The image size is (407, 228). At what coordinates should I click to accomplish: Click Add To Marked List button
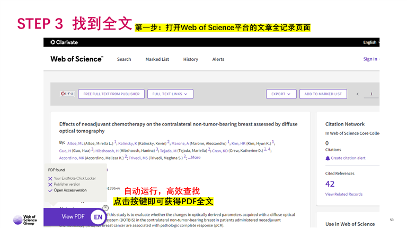323,94
